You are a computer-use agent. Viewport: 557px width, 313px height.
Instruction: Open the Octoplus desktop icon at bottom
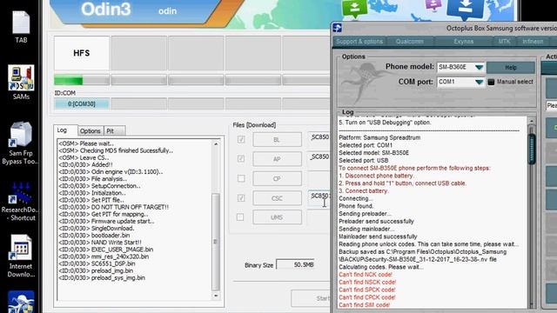(21, 302)
